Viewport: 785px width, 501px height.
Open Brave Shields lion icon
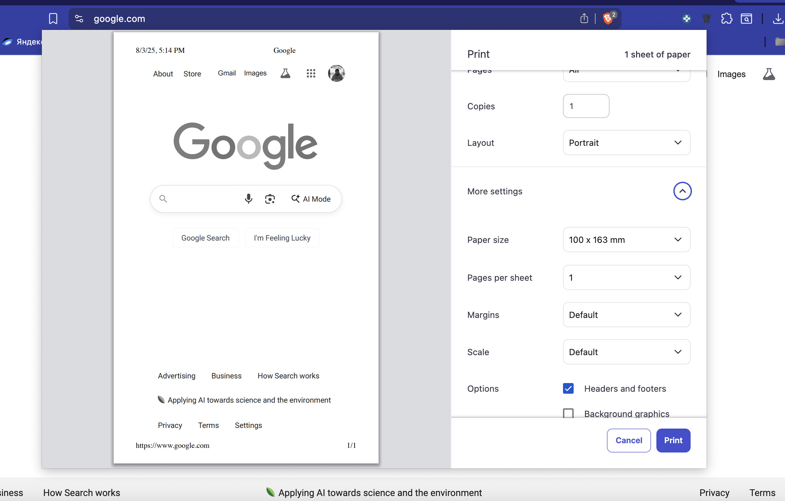pos(608,19)
